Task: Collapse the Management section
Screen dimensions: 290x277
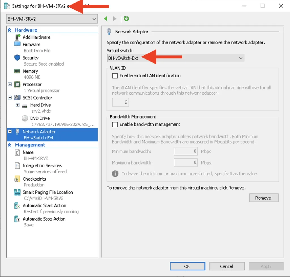Action: pos(10,145)
